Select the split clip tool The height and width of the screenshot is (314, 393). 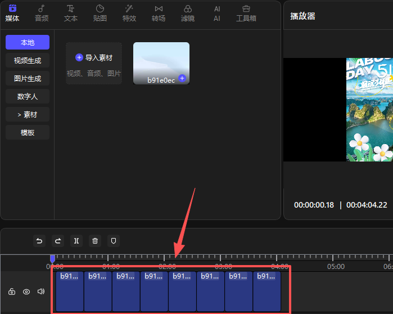point(76,241)
